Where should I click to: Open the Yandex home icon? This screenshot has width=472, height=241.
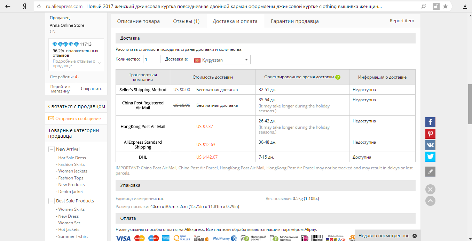(x=24, y=6)
